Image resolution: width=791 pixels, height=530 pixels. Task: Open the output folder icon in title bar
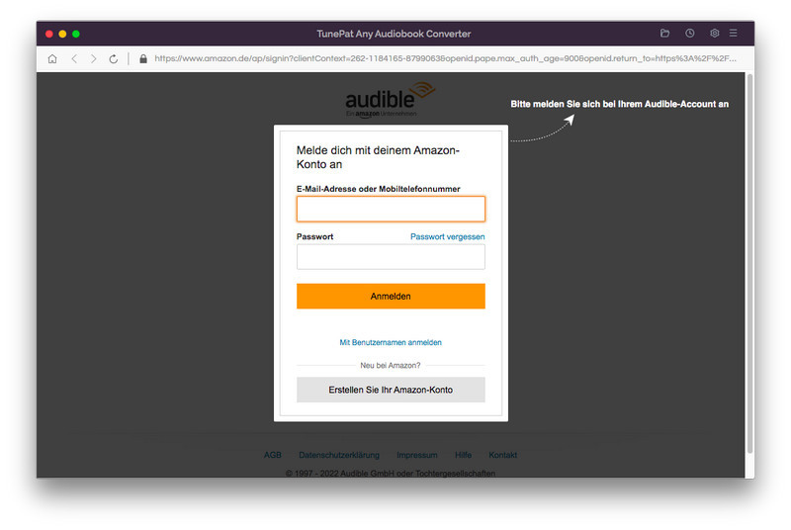pyautogui.click(x=664, y=34)
